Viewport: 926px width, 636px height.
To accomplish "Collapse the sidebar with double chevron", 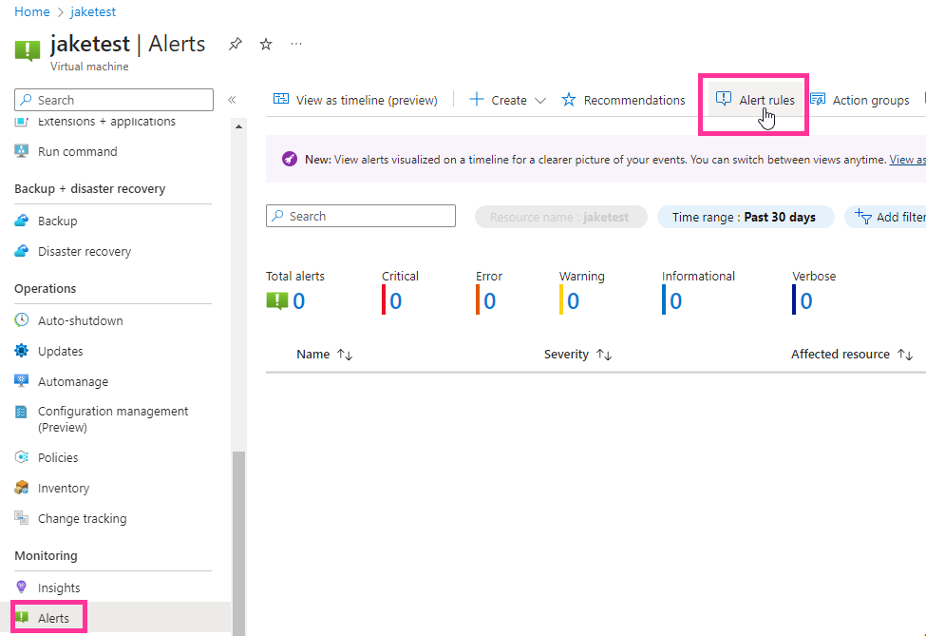I will click(232, 100).
